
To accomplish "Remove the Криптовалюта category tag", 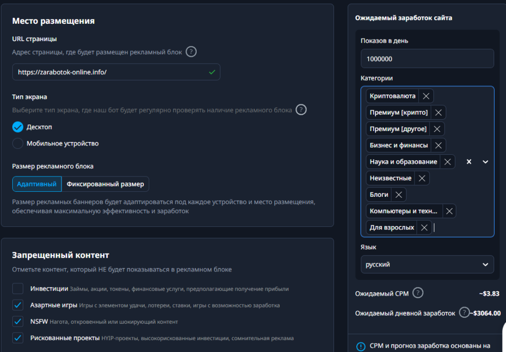I will coord(426,96).
